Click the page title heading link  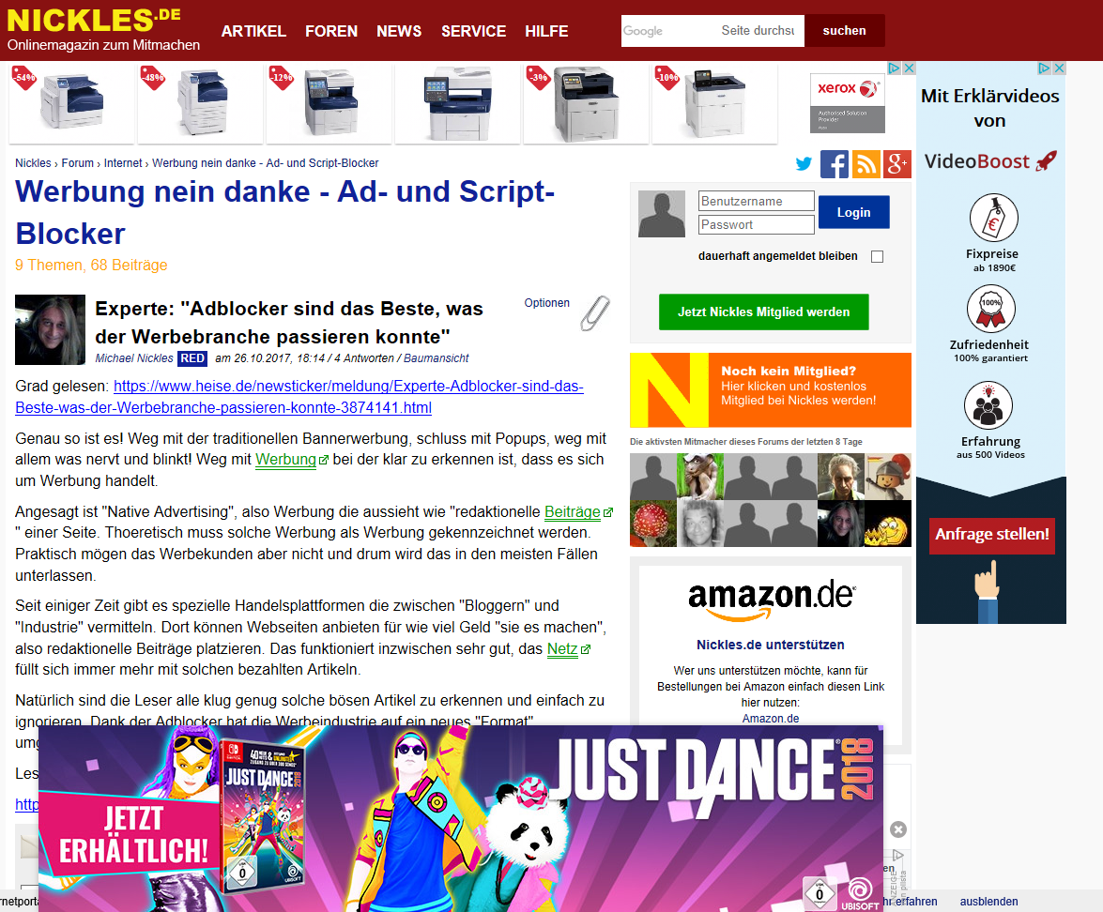pos(284,212)
